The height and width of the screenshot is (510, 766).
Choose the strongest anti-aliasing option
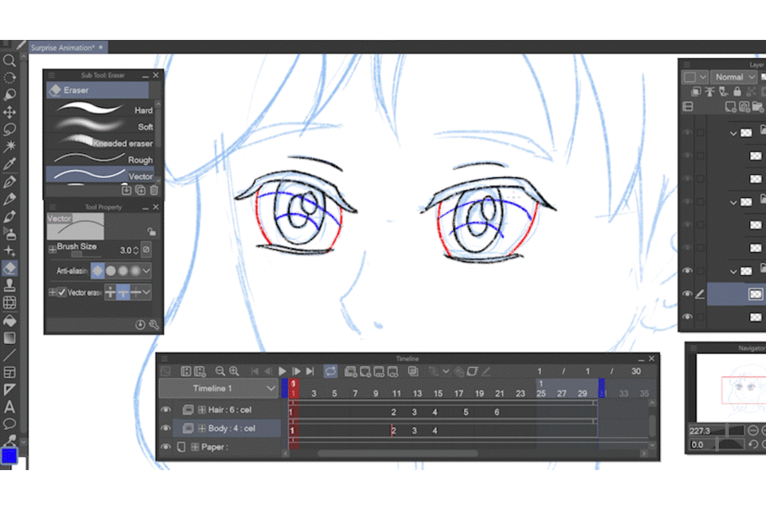coord(136,271)
